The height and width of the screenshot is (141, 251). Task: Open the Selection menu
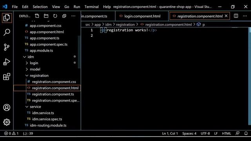click(40, 7)
